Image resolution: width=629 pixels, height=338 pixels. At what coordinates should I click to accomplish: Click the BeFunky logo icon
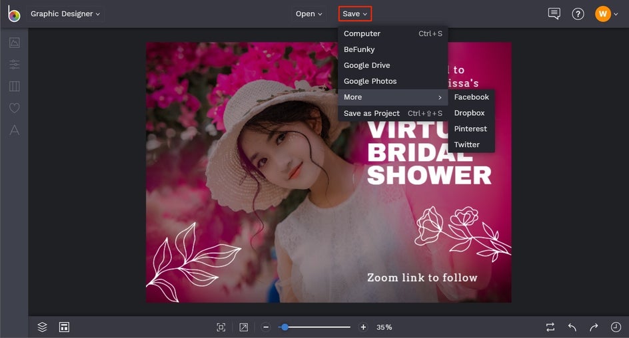(14, 14)
